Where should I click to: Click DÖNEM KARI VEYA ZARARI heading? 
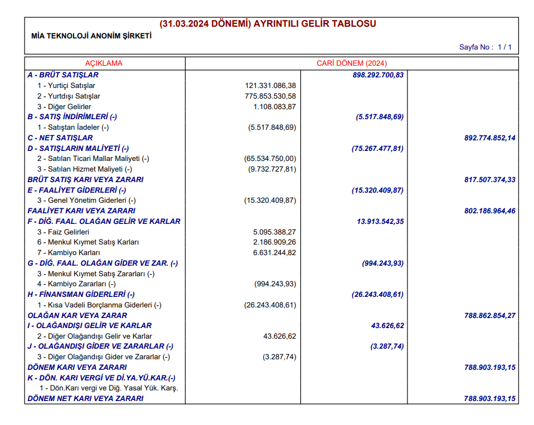[77, 367]
